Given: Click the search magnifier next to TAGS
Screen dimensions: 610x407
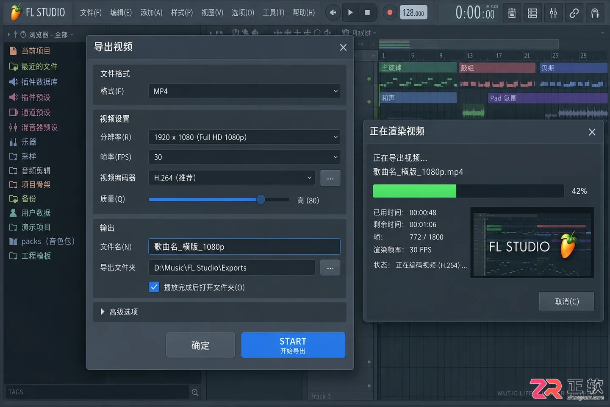Looking at the screenshot, I should [x=195, y=392].
